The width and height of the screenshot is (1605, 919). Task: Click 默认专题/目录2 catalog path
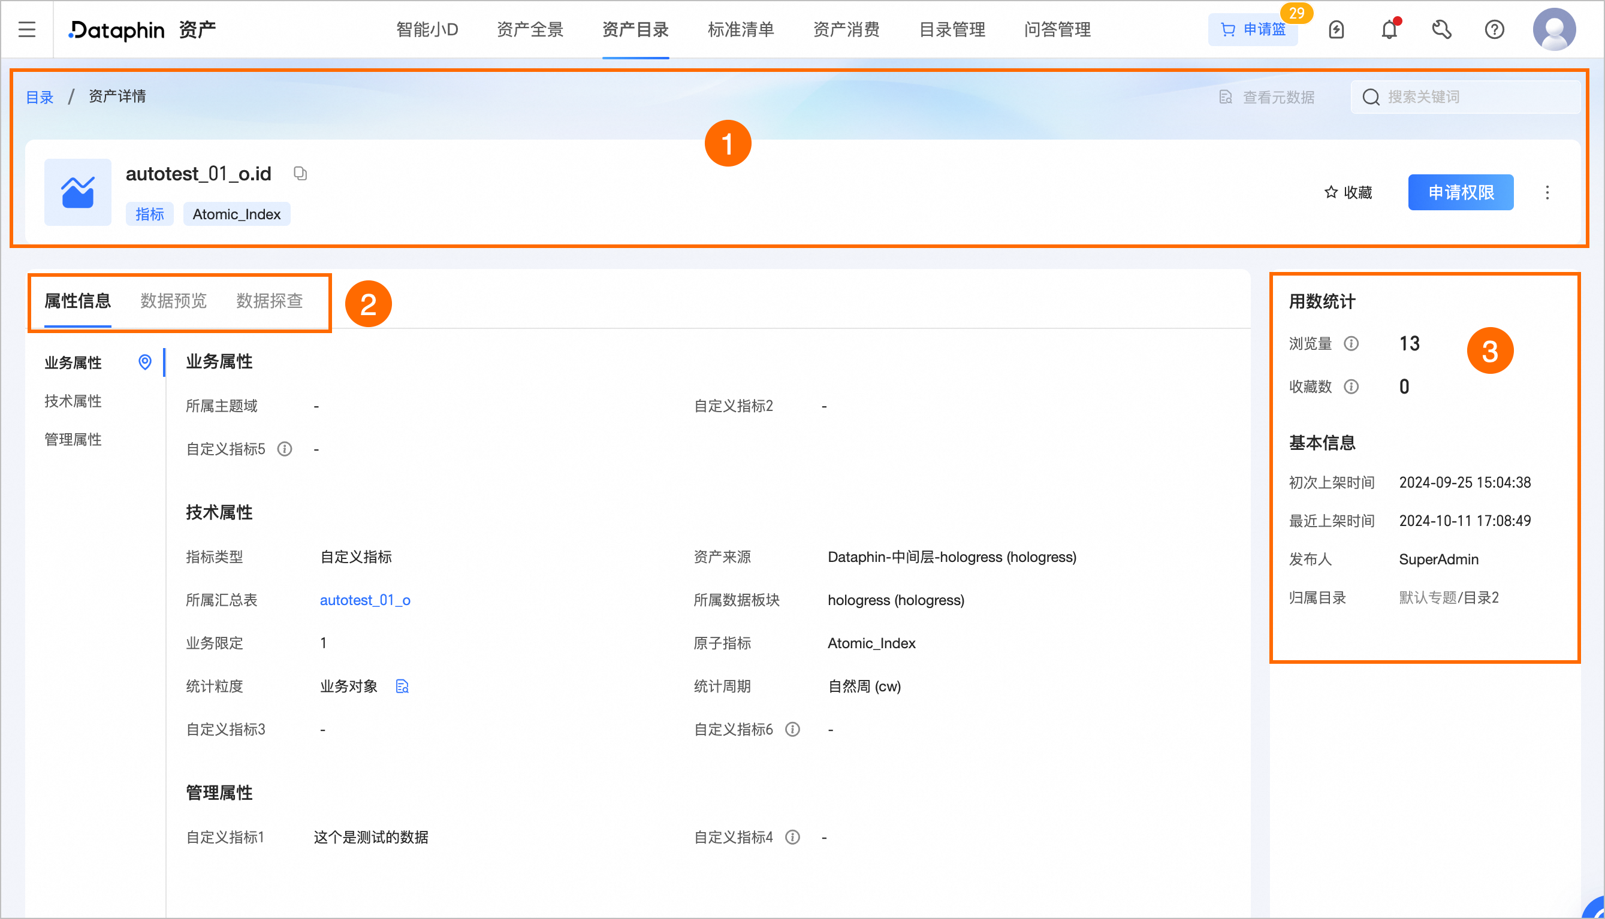click(x=1449, y=598)
